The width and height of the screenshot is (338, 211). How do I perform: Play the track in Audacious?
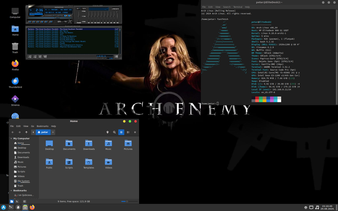click(34, 22)
